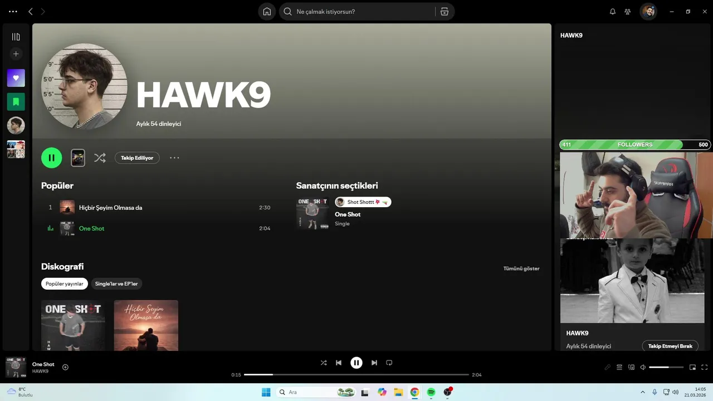This screenshot has height=401, width=713.
Task: Select the One Shot popular track row
Action: (x=157, y=228)
